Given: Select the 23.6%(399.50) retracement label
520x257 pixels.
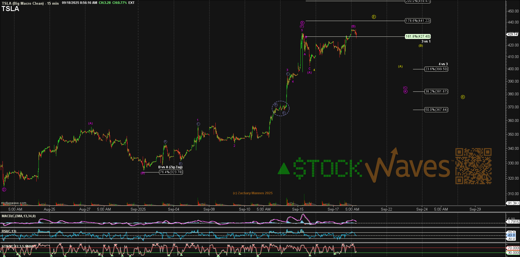Looking at the screenshot, I should pyautogui.click(x=436, y=69).
